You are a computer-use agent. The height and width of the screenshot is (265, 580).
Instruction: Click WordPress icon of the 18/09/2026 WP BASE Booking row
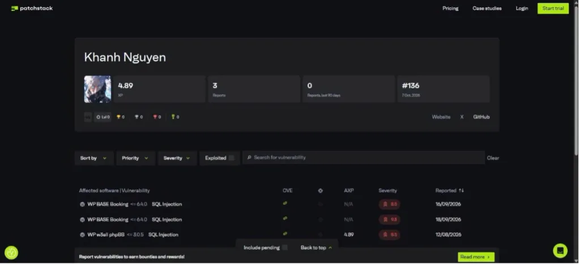82,220
